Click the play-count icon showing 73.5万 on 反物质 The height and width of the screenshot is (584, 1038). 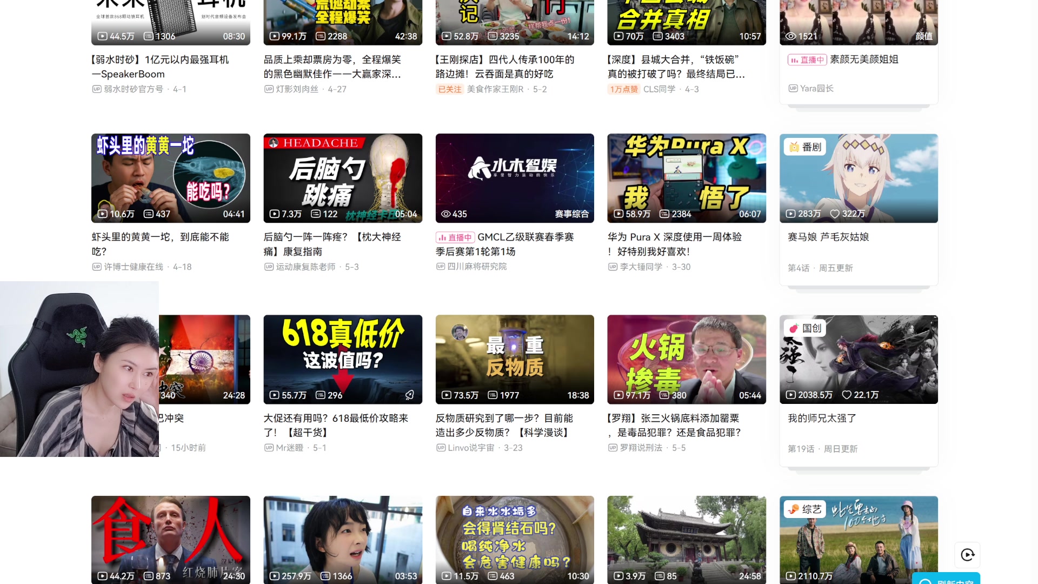446,395
